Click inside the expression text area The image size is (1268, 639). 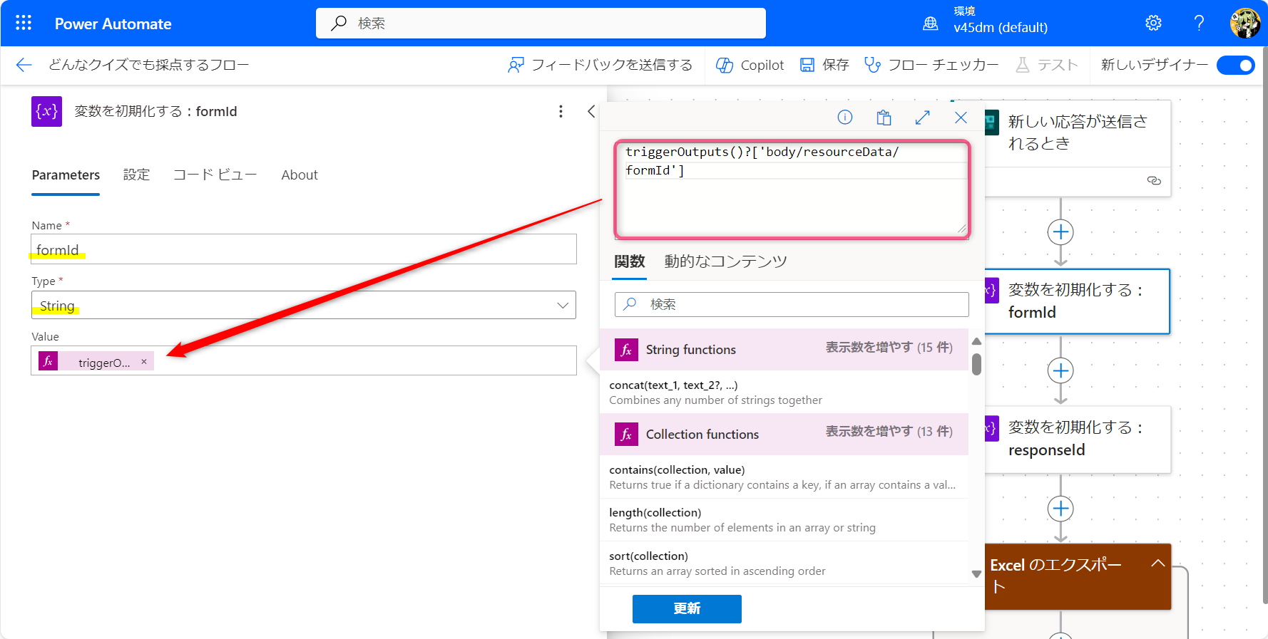[792, 189]
